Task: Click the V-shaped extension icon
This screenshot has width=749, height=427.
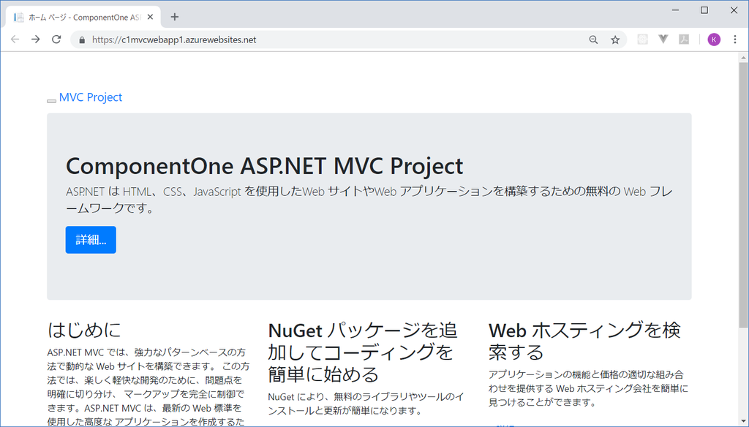Action: (663, 39)
